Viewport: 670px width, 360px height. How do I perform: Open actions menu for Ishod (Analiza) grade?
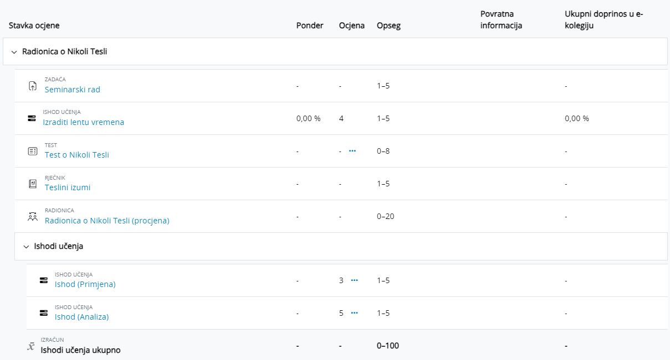coord(355,313)
